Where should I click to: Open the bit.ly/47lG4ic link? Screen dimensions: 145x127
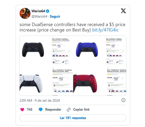tap(105, 30)
